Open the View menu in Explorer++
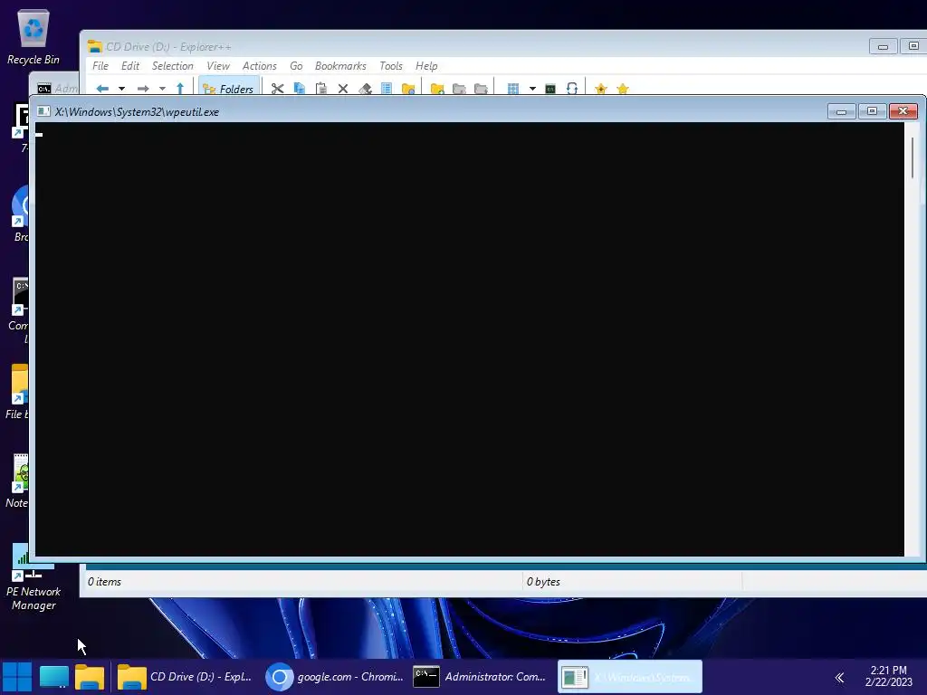This screenshot has width=927, height=695. (x=217, y=65)
